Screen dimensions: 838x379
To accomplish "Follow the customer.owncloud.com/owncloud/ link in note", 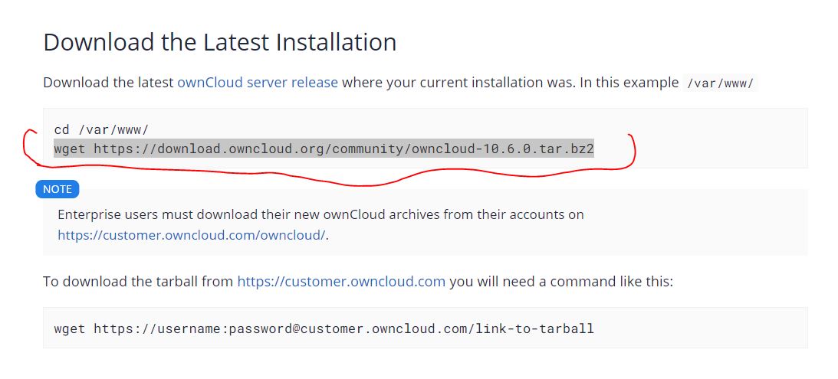I will pyautogui.click(x=192, y=235).
